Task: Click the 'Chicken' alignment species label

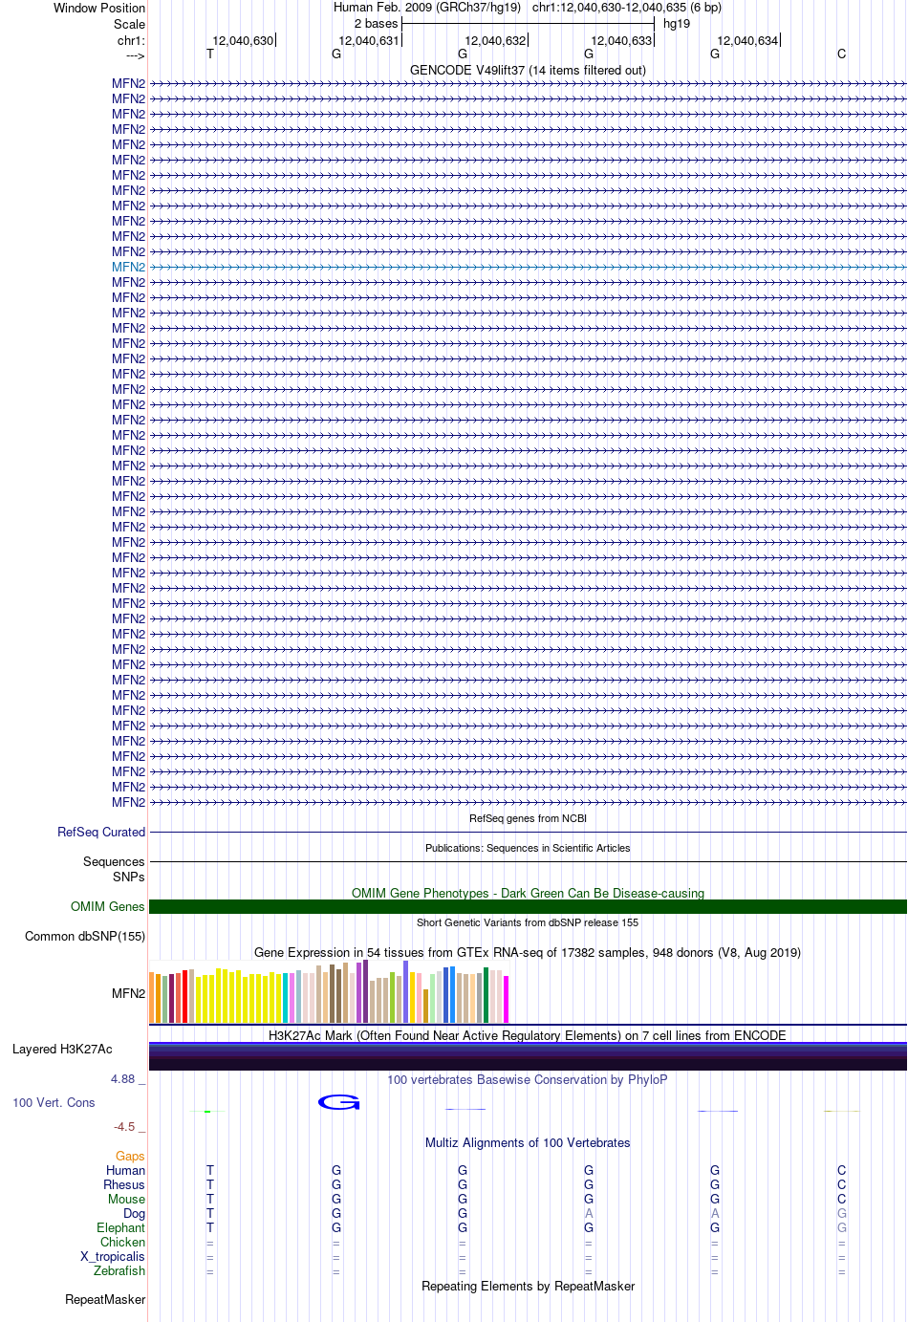Action: 122,1242
